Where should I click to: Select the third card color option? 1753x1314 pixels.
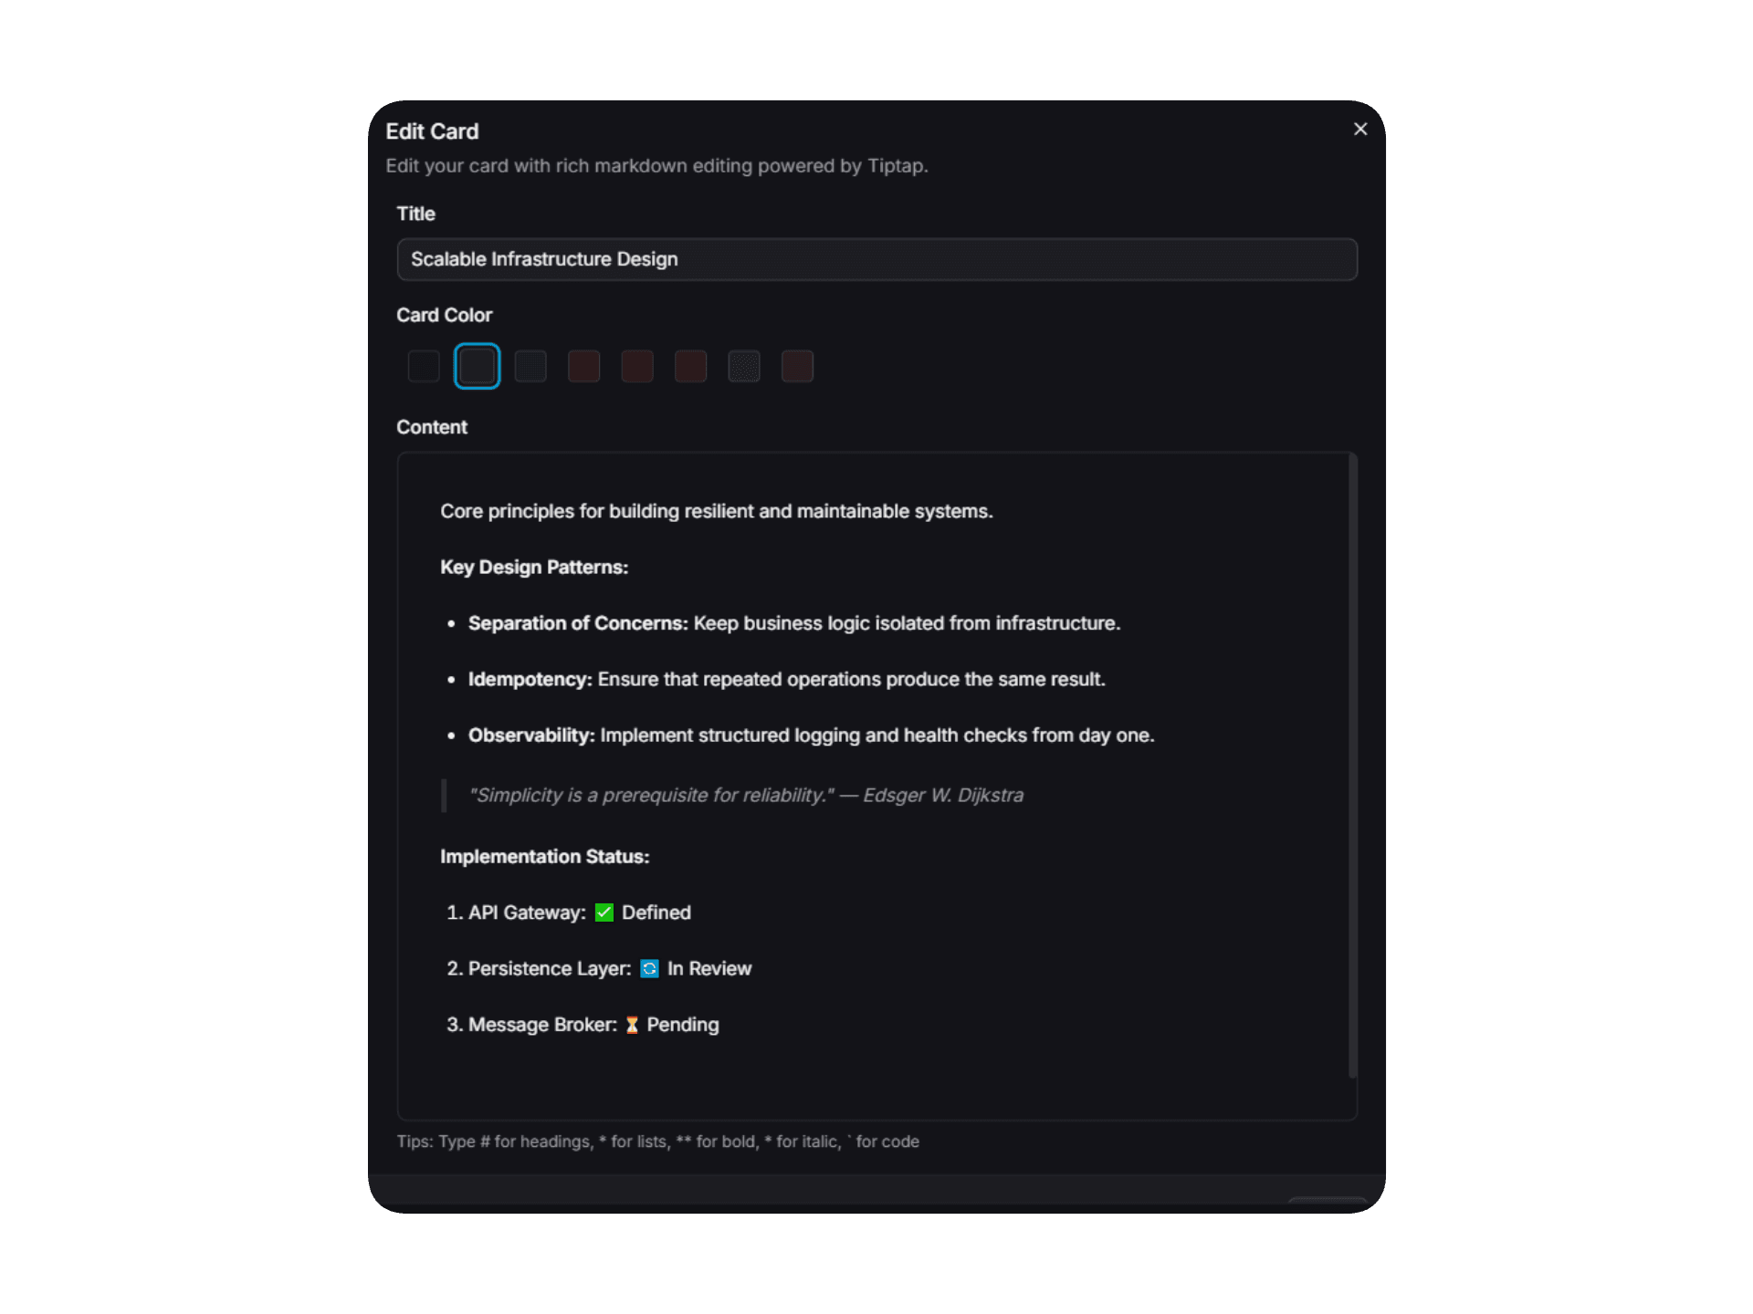(530, 366)
